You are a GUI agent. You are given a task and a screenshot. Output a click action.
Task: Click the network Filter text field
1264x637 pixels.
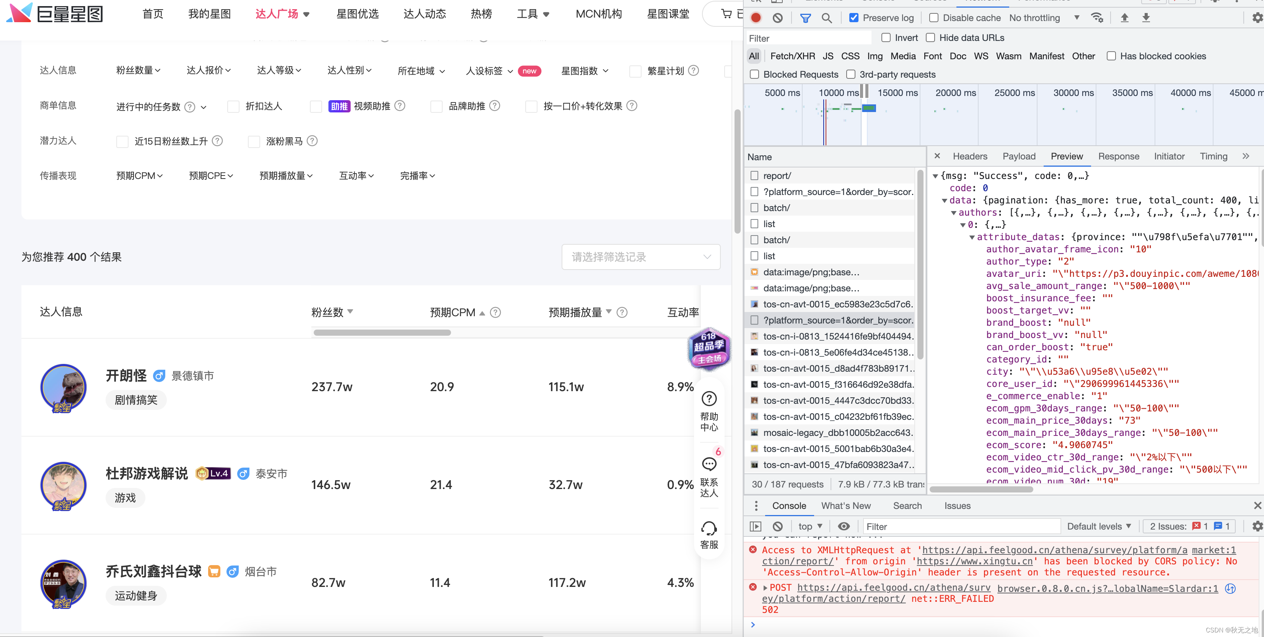(x=807, y=38)
